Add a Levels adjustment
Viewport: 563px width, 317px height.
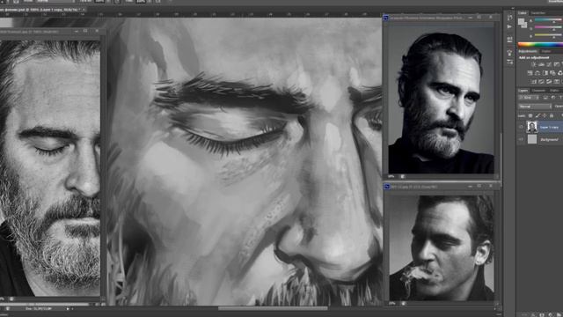[x=542, y=64]
